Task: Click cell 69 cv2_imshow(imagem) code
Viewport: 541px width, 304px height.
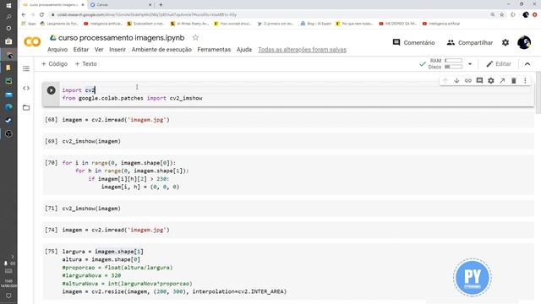Action: click(x=91, y=141)
